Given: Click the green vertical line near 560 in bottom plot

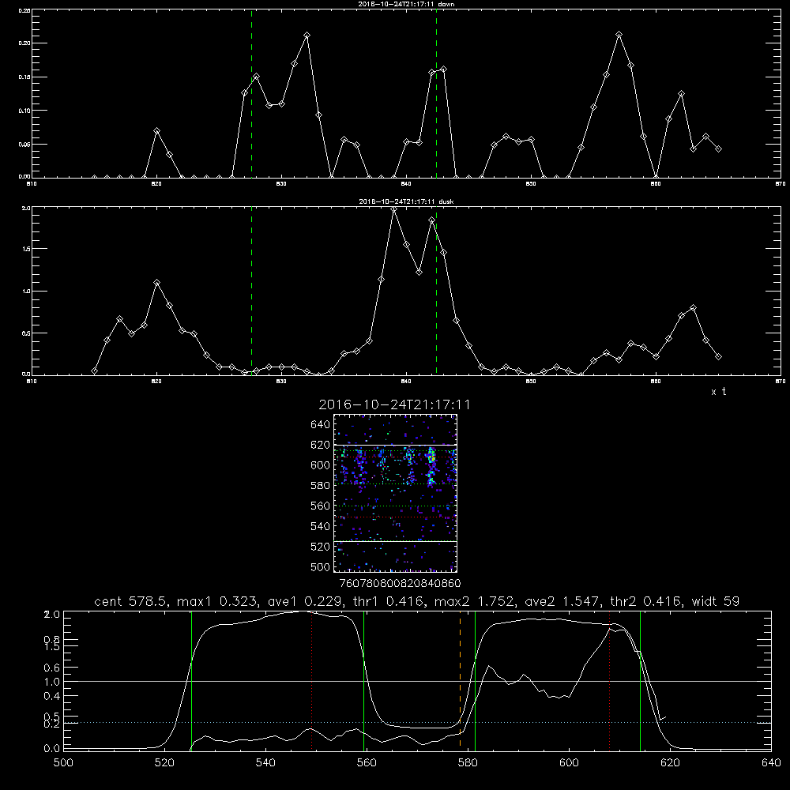Looking at the screenshot, I should point(363,680).
